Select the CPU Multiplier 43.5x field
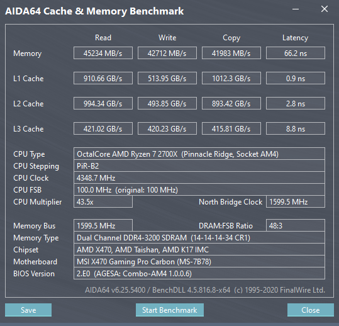 (x=103, y=201)
